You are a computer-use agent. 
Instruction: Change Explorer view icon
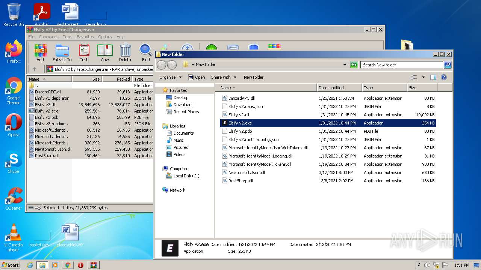414,77
